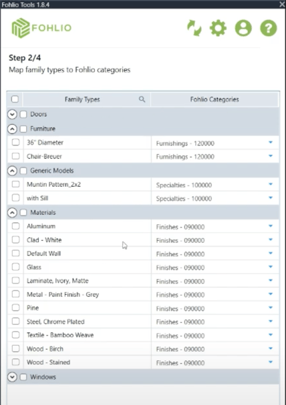286x405 pixels.
Task: Open the settings gear icon
Action: point(218,28)
